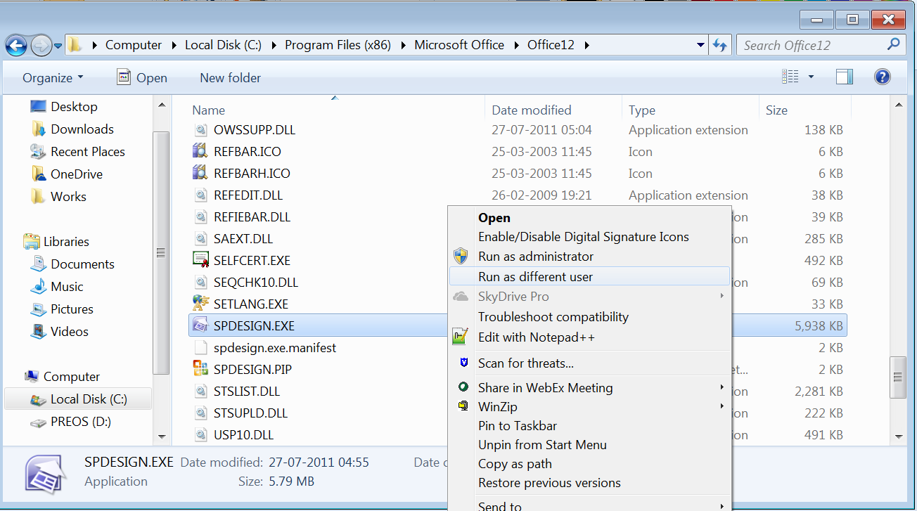Click the OneDrive folder icon in sidebar
Screen dimensions: 917x511
tap(39, 174)
